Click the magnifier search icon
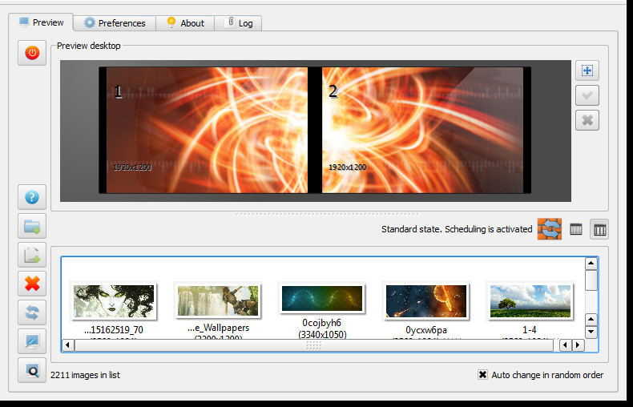The height and width of the screenshot is (407, 633). click(x=32, y=370)
